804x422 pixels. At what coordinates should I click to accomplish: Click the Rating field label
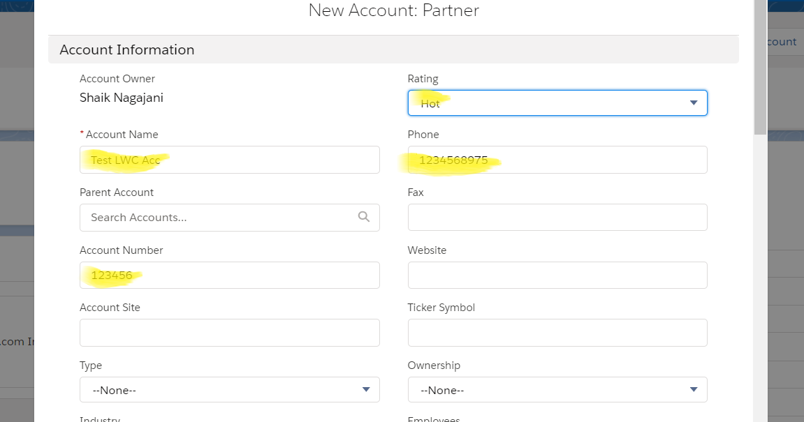[423, 79]
